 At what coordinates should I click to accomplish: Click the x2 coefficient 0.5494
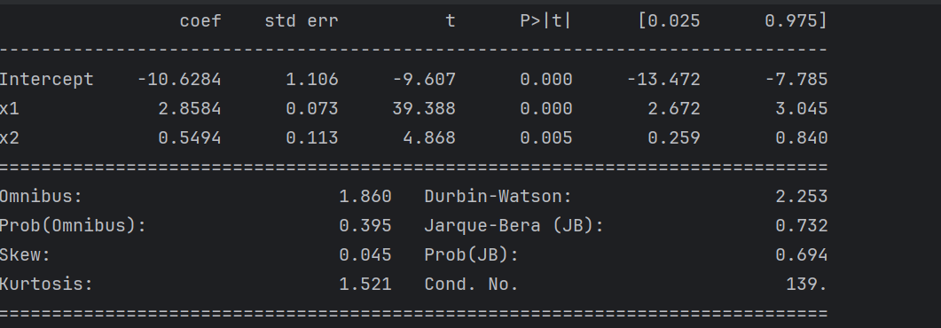pos(190,138)
